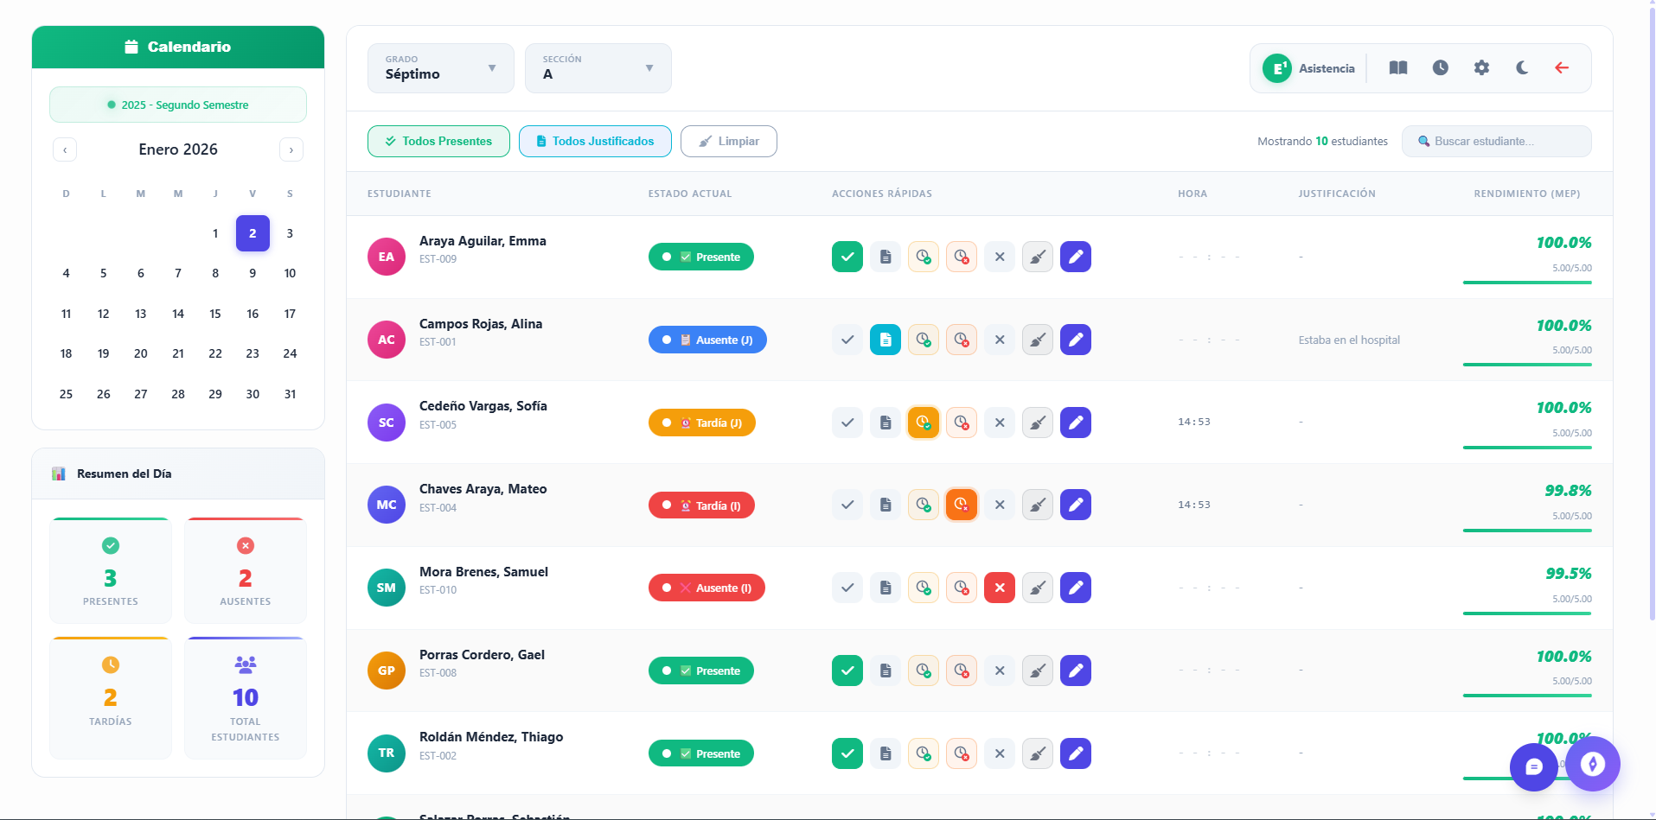Click the Rendimiento progress bar for Emma Araya

pyautogui.click(x=1527, y=283)
